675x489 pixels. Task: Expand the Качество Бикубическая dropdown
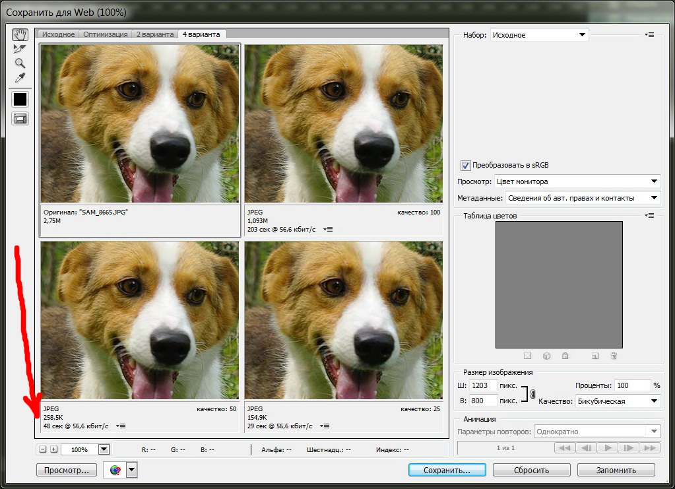[617, 401]
